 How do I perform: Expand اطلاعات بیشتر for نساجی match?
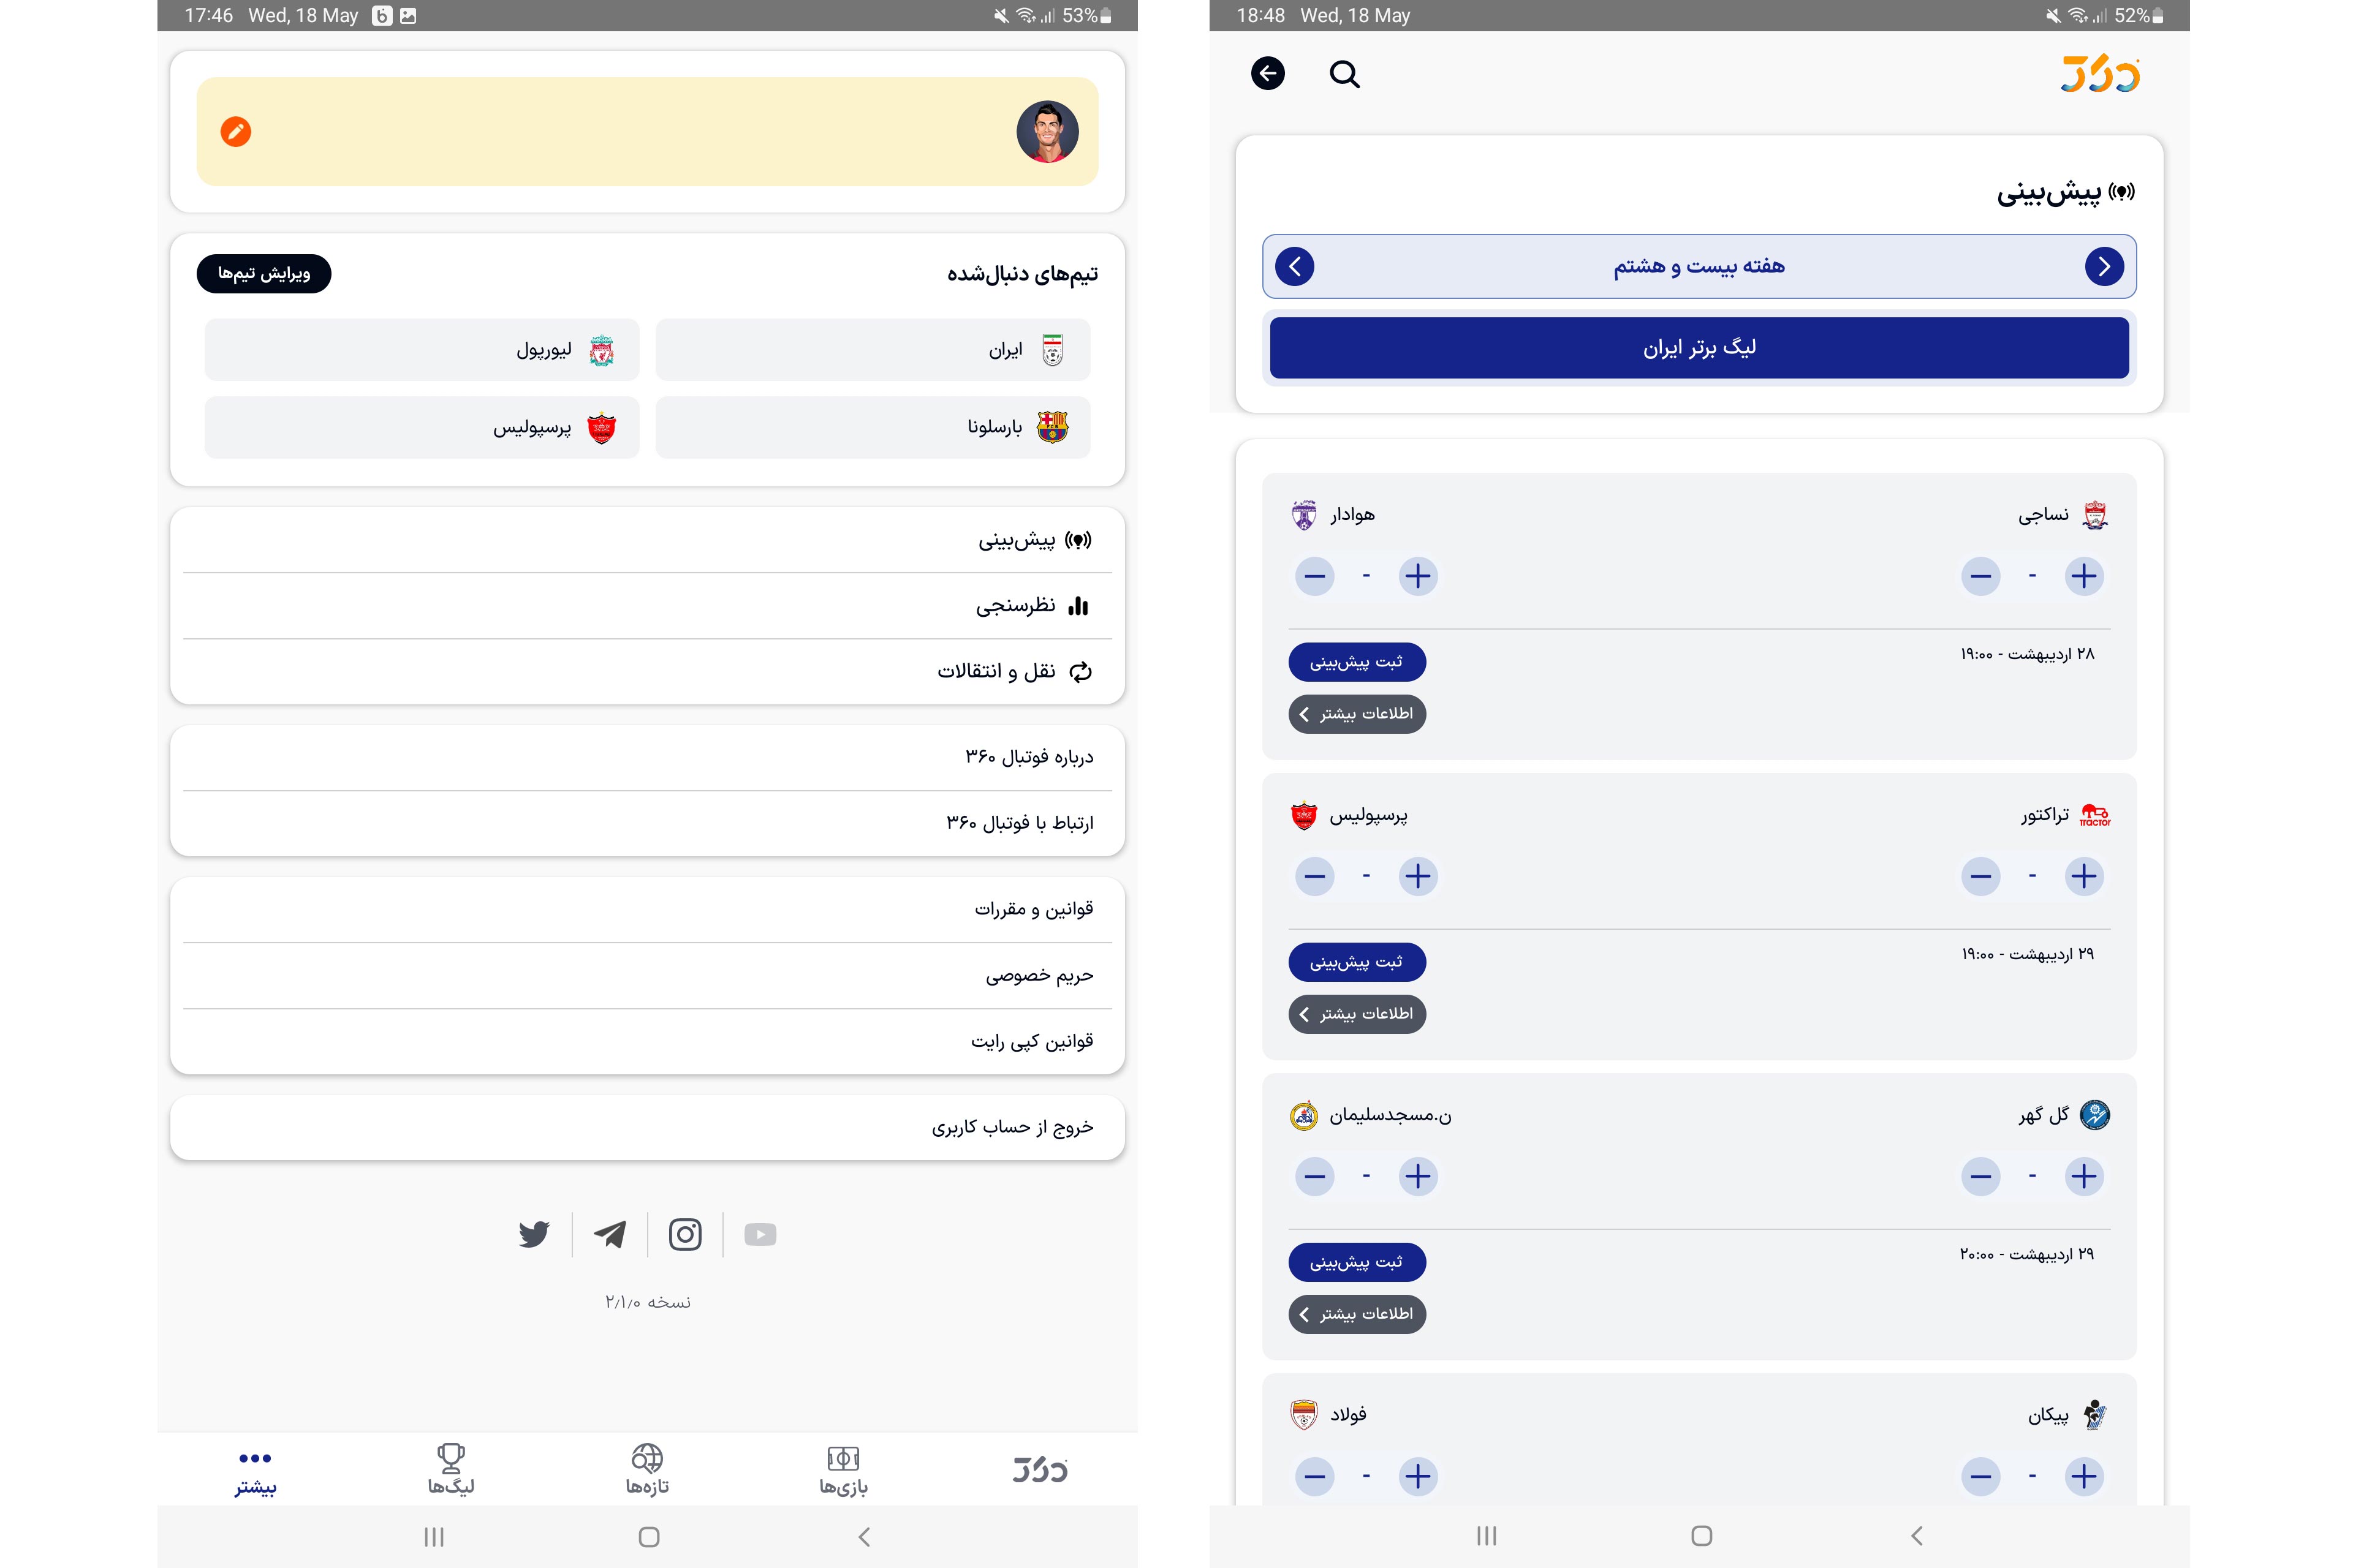[x=1357, y=714]
